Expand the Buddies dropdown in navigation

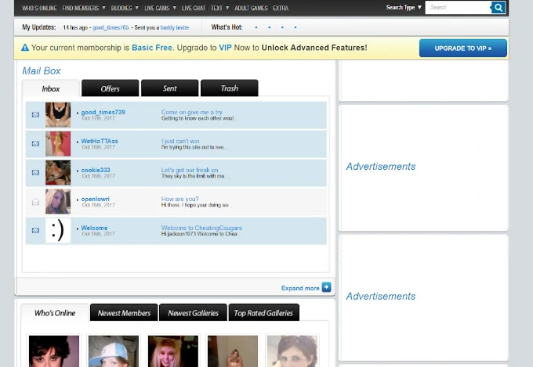point(123,8)
